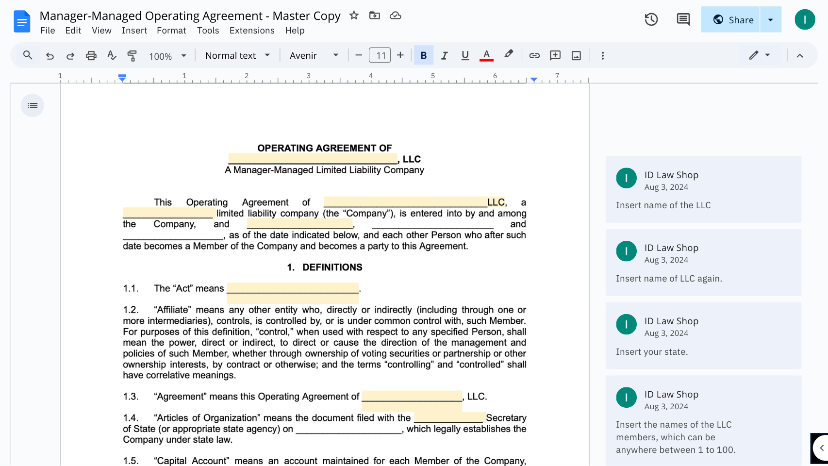Screen dimensions: 828x466
Task: Open the Help menu
Action: pyautogui.click(x=295, y=31)
